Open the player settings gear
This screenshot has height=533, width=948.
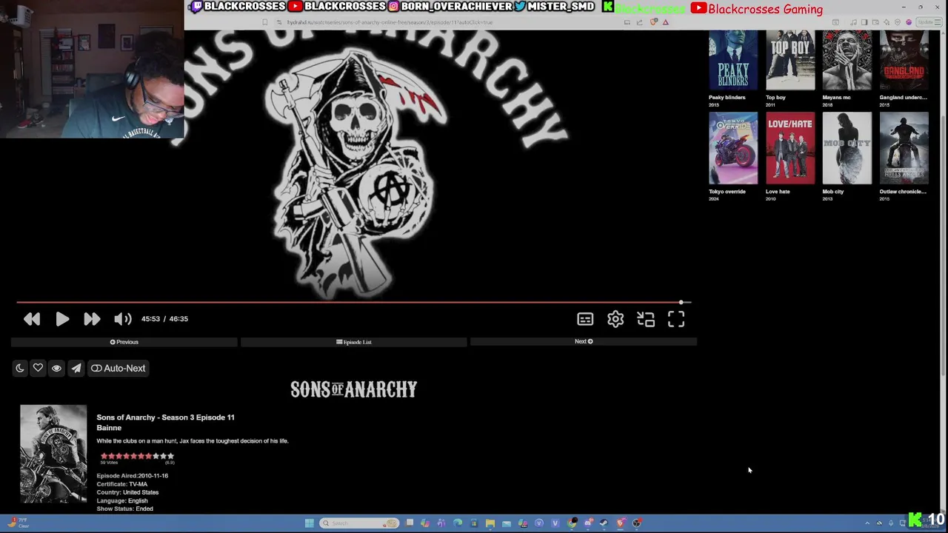(615, 319)
